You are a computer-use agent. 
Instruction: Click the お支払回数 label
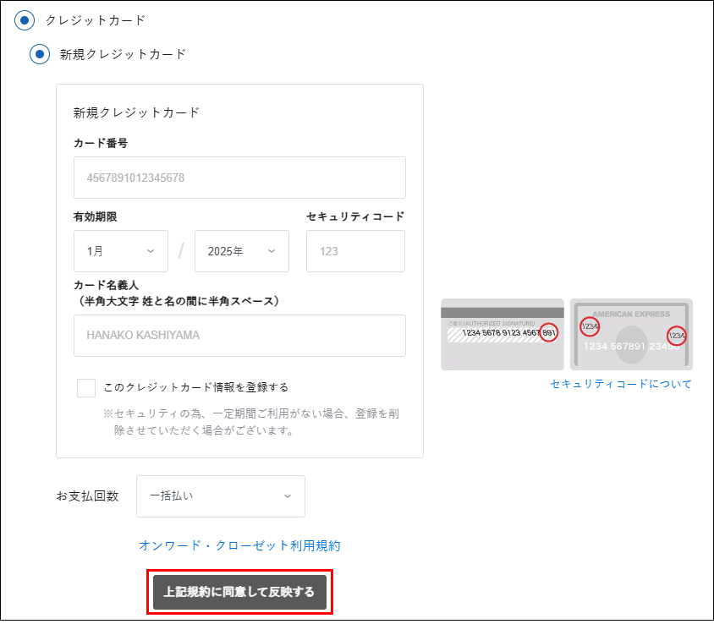tap(87, 496)
